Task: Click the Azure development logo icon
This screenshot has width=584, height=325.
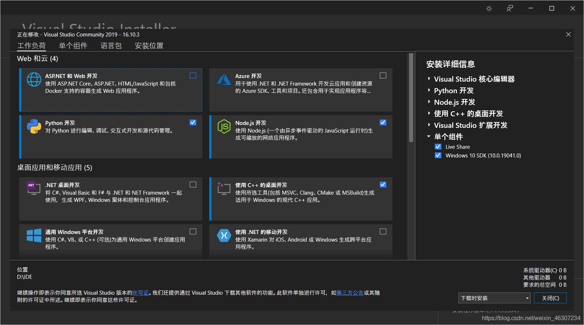Action: [x=224, y=79]
